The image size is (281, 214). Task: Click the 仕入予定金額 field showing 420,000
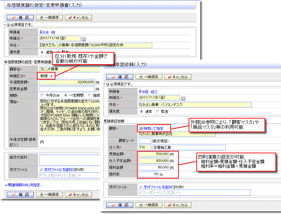pos(154,161)
